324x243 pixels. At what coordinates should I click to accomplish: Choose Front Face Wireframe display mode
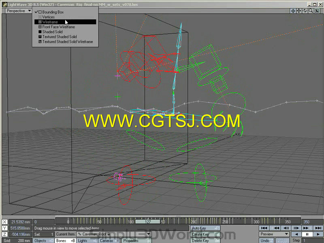tap(65, 27)
